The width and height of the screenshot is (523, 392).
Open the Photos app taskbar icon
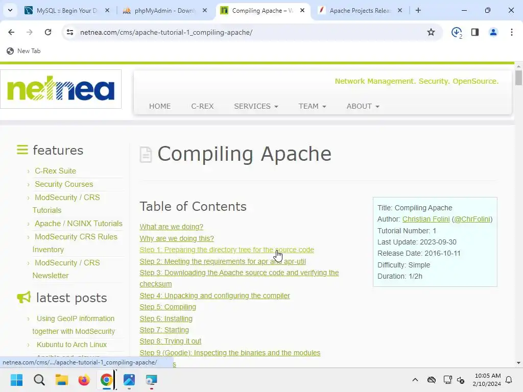129,380
